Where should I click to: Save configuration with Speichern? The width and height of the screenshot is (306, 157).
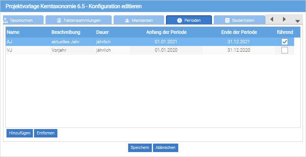[140, 148]
